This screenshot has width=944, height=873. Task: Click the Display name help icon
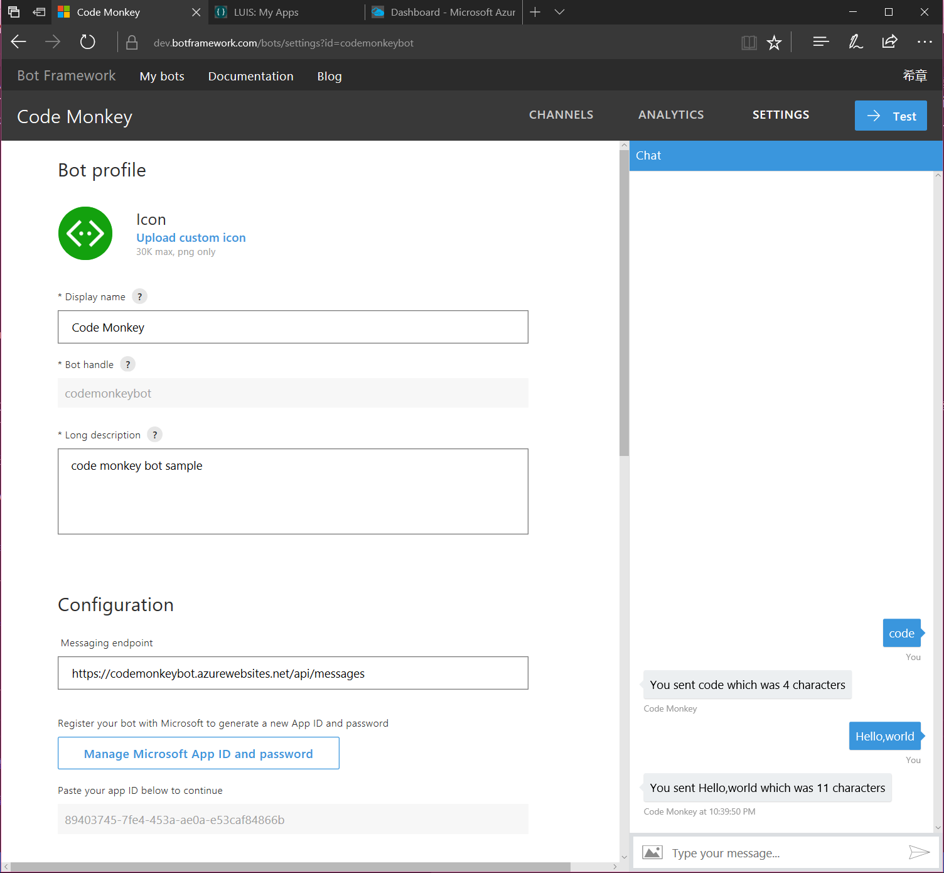[x=139, y=296]
